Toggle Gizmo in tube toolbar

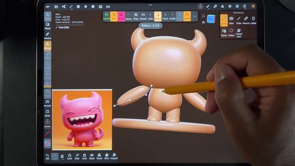pyautogui.click(x=129, y=17)
